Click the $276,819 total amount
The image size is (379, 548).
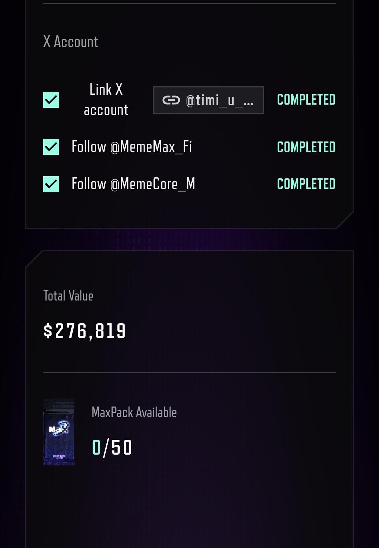(x=85, y=331)
